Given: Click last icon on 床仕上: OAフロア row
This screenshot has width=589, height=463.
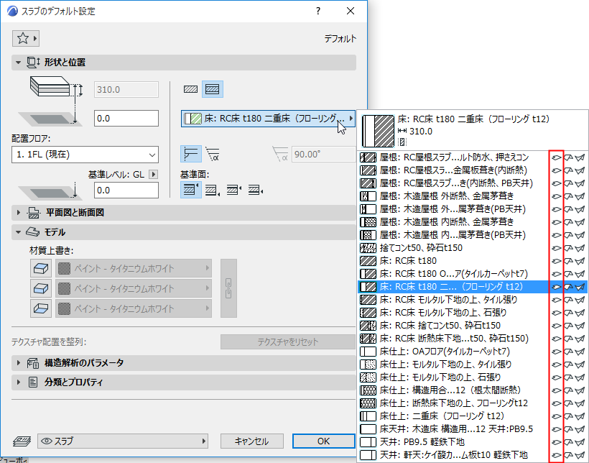Looking at the screenshot, I should click(x=580, y=352).
